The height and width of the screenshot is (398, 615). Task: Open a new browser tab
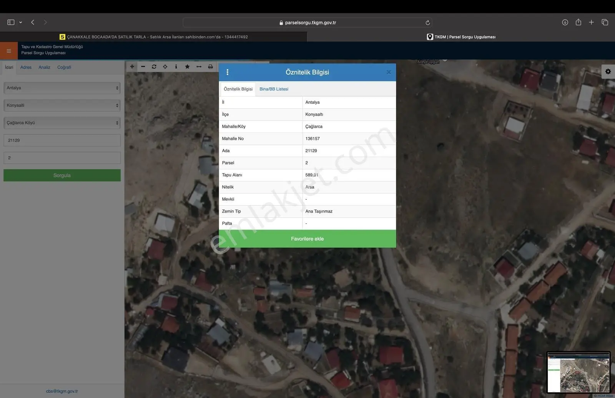pyautogui.click(x=591, y=22)
